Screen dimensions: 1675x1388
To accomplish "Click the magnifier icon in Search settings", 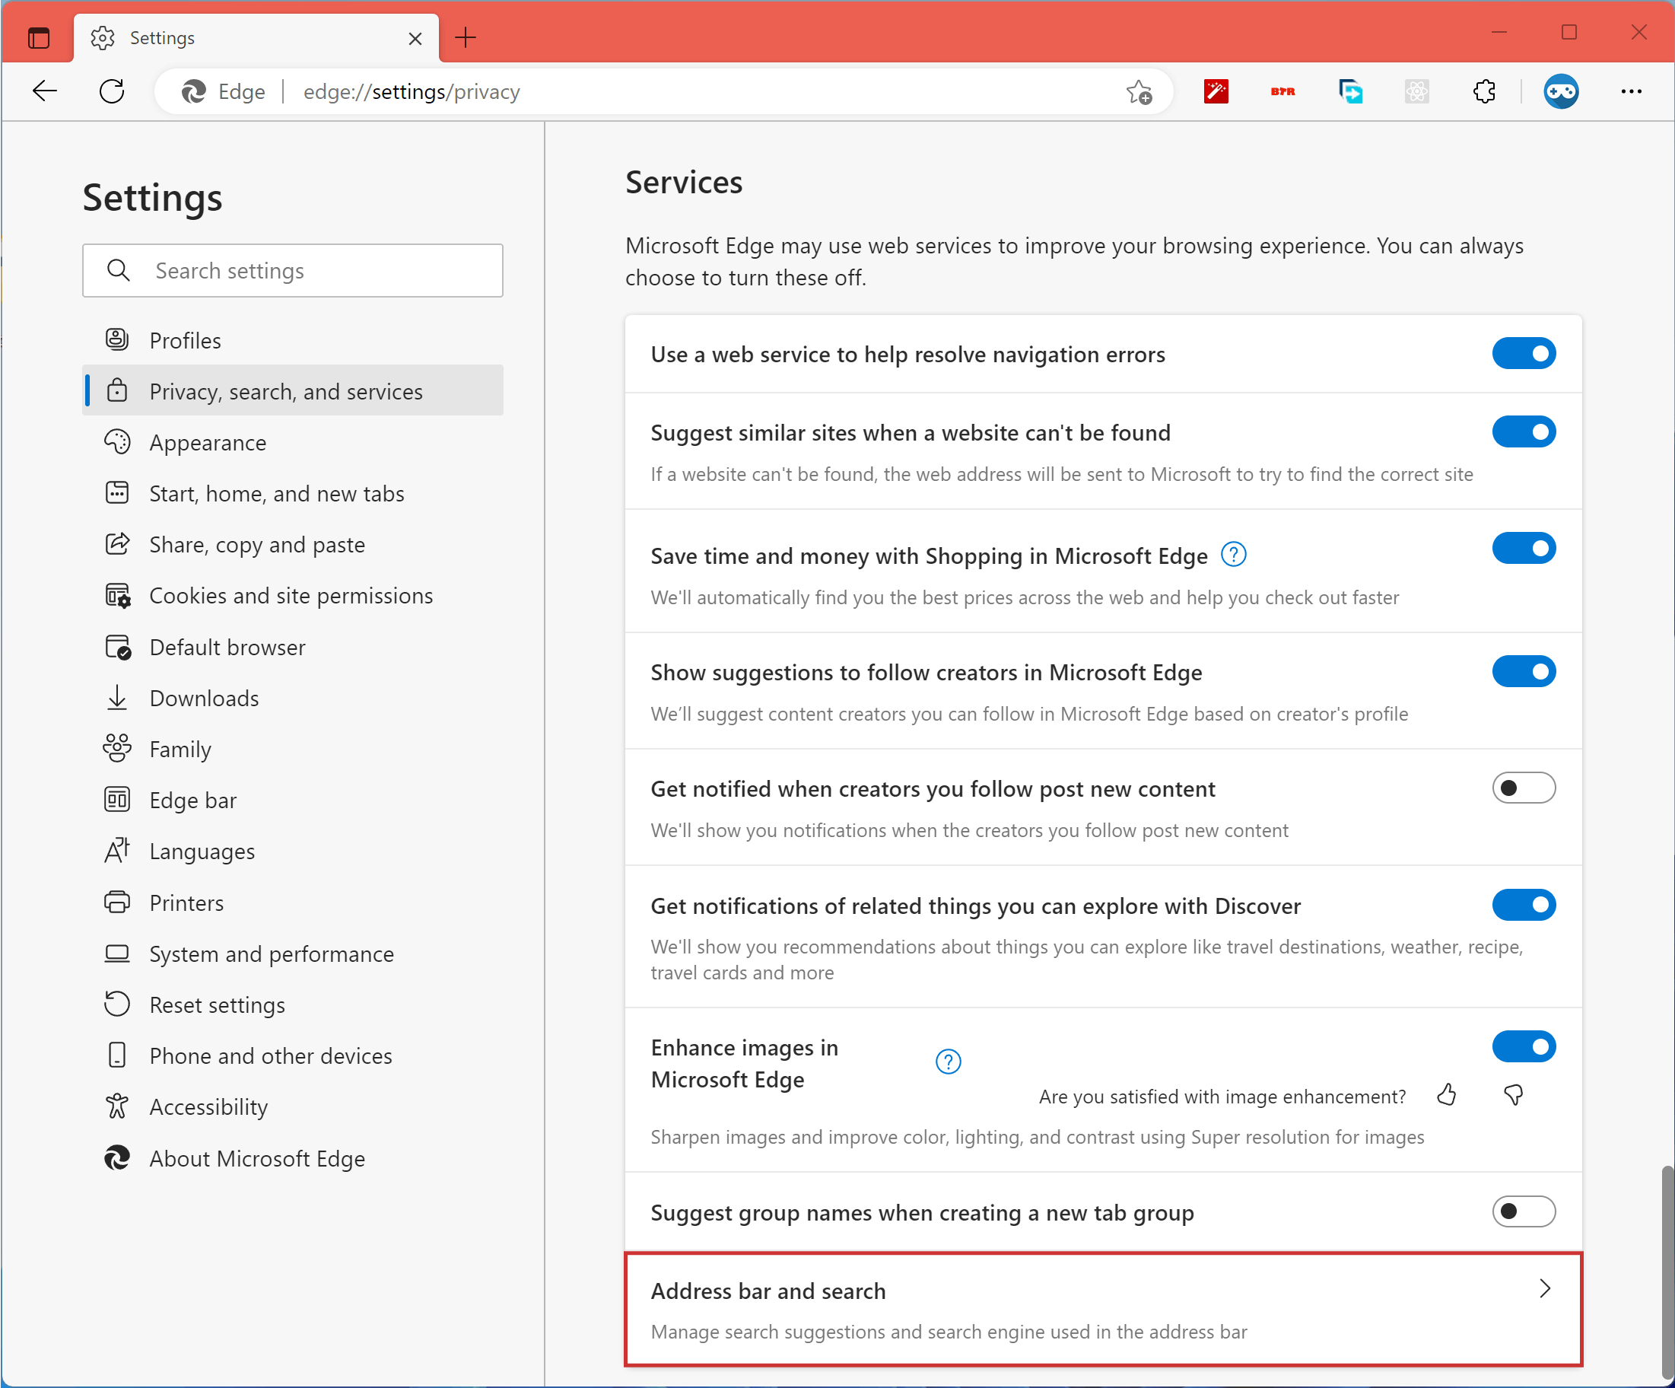I will point(118,270).
